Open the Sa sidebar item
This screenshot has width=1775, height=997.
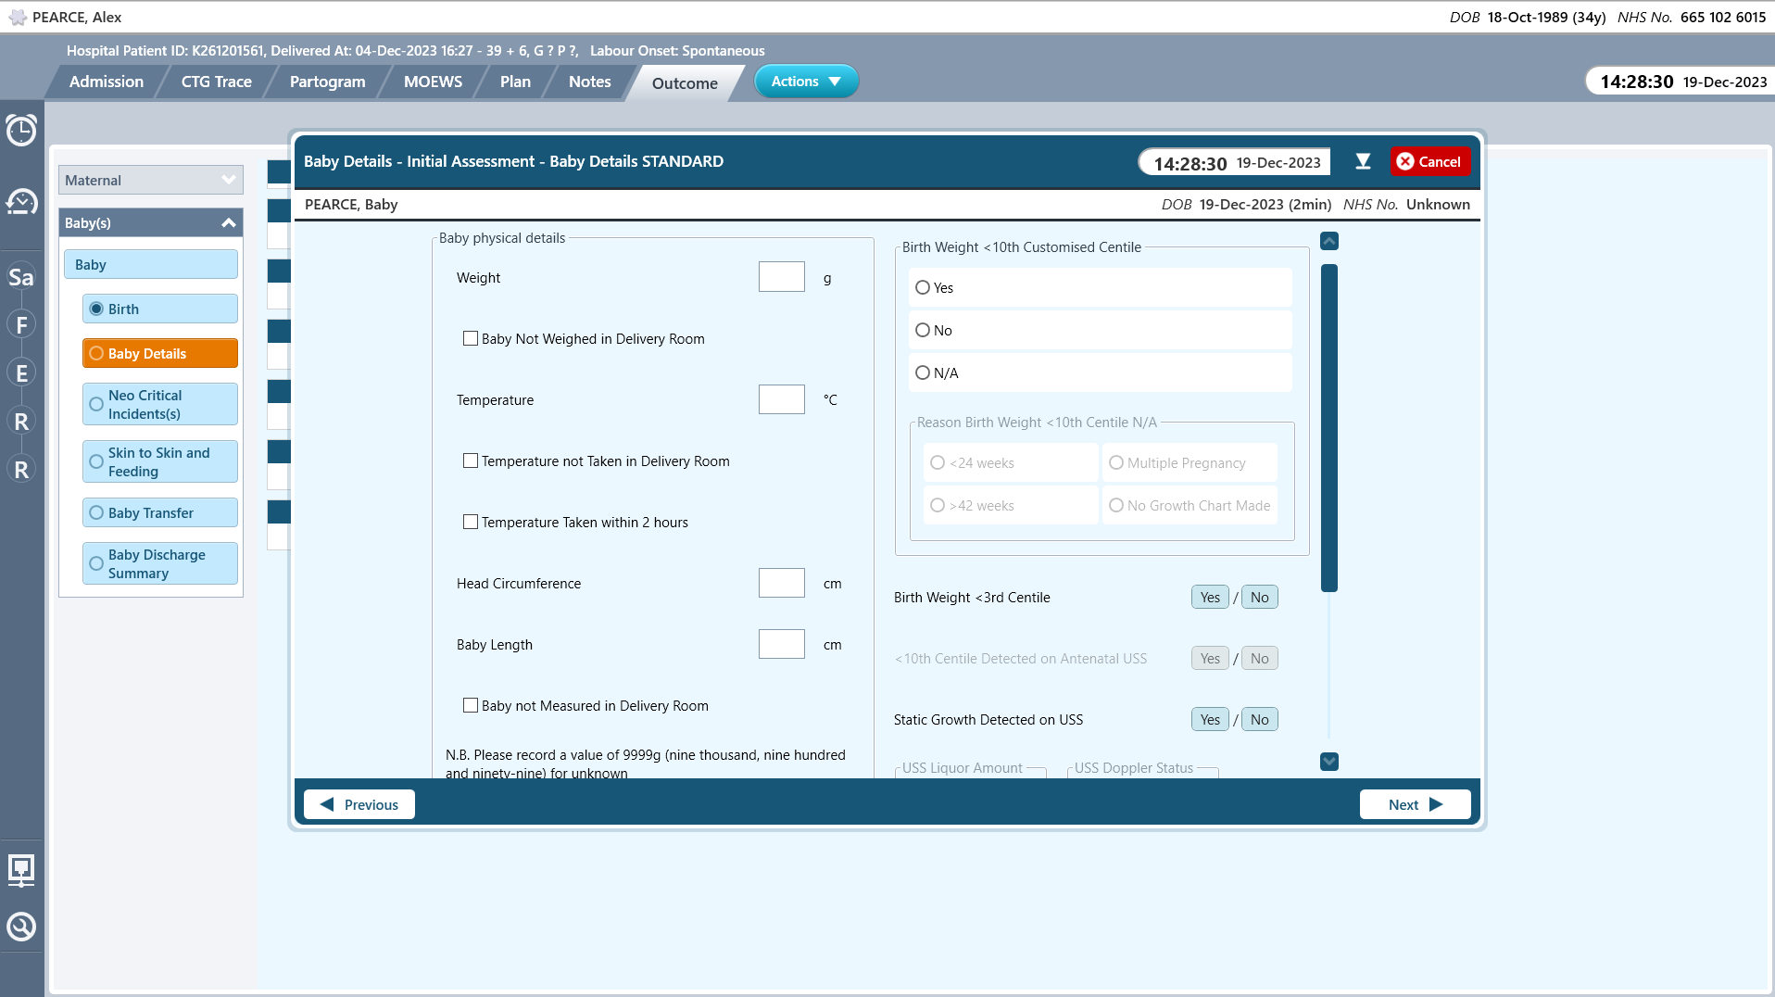tap(21, 277)
